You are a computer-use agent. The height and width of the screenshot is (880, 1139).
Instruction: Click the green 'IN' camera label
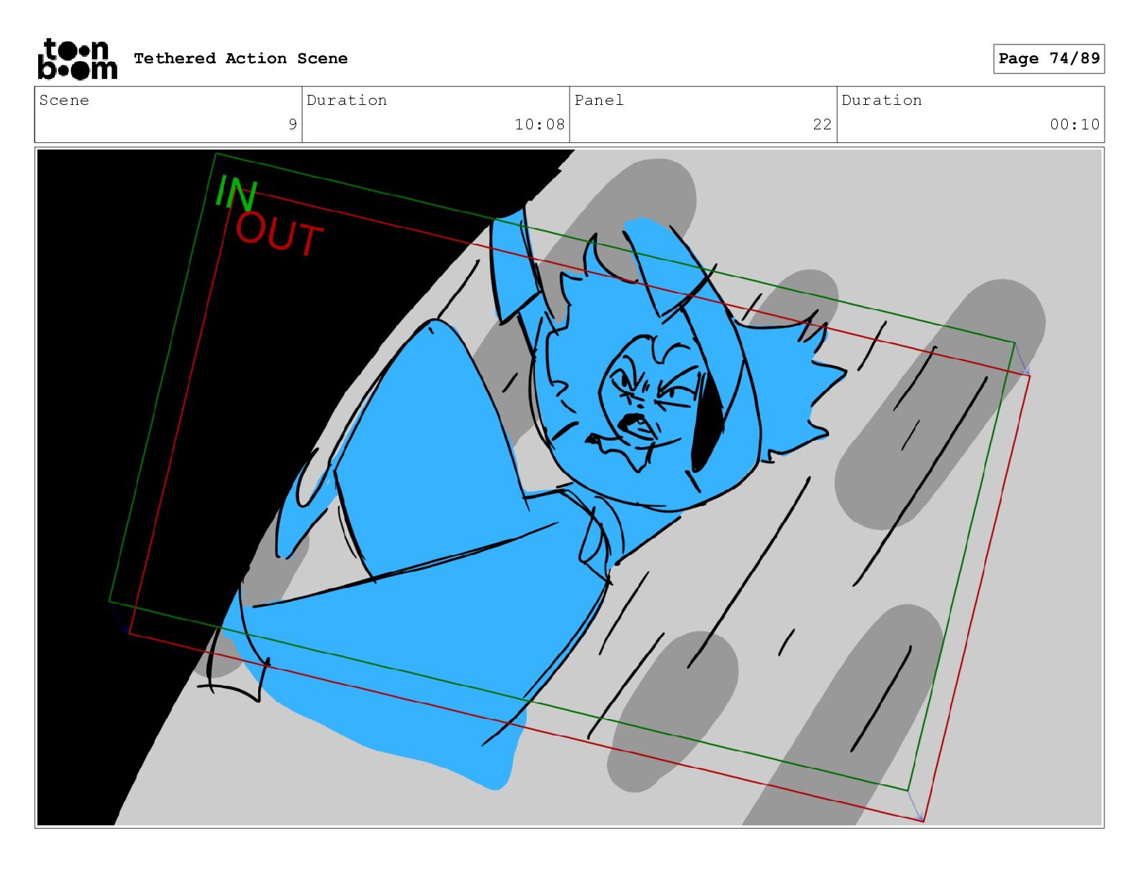(x=236, y=193)
